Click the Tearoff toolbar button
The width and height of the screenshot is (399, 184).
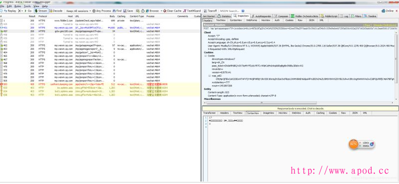[x=210, y=11]
